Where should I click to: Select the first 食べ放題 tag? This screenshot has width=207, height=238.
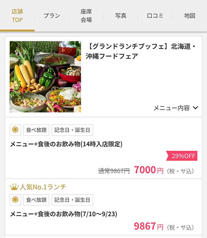tap(36, 130)
